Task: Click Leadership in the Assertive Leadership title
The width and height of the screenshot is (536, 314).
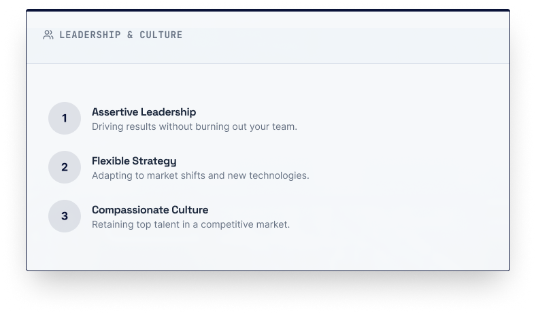Action: pyautogui.click(x=168, y=112)
